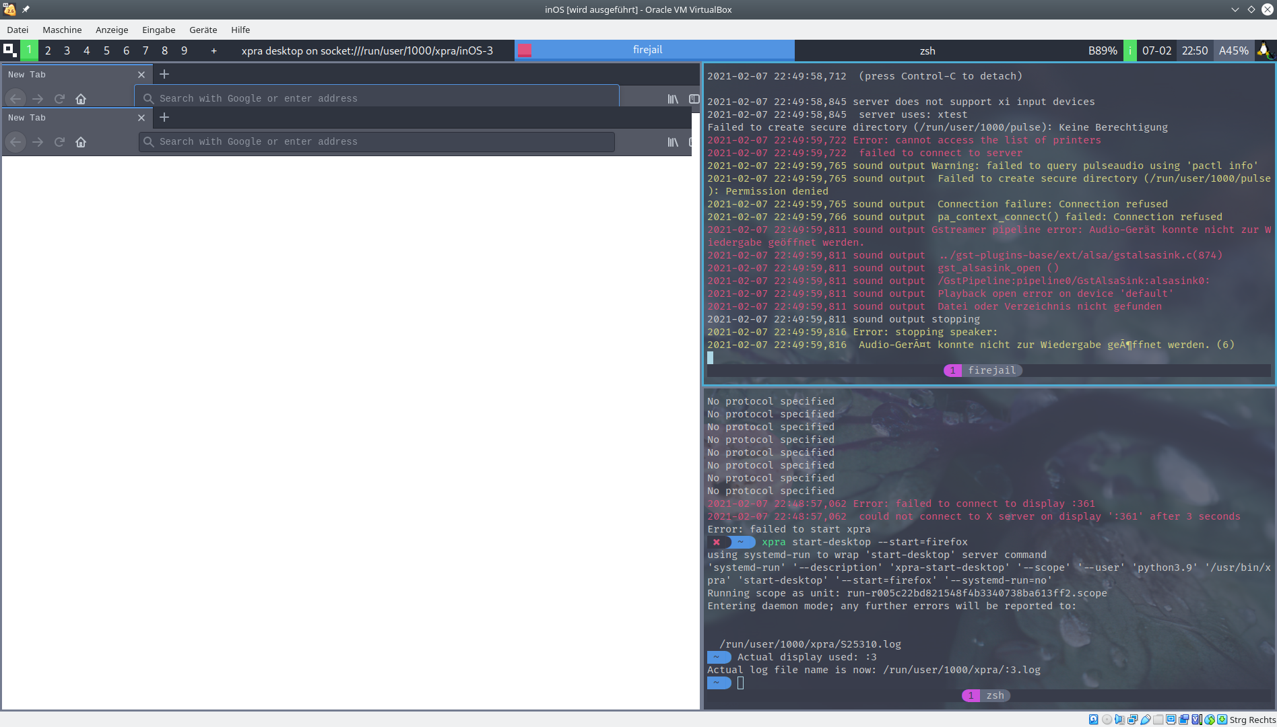Click the VirtualBox hard disk status icon
Screen dimensions: 1277x727
point(1094,720)
